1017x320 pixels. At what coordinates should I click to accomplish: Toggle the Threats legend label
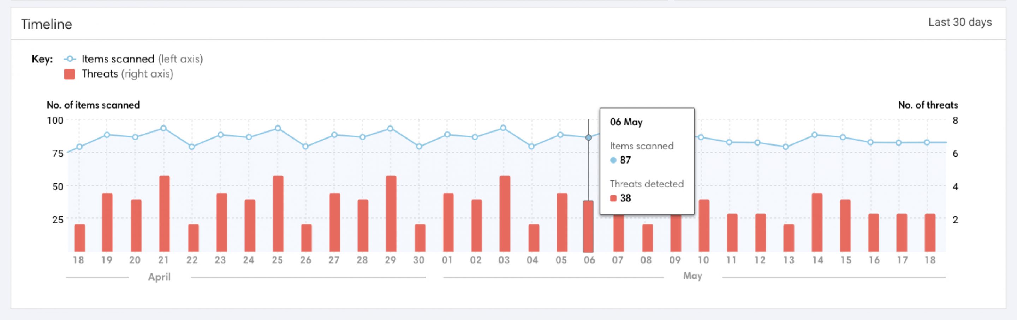point(100,74)
